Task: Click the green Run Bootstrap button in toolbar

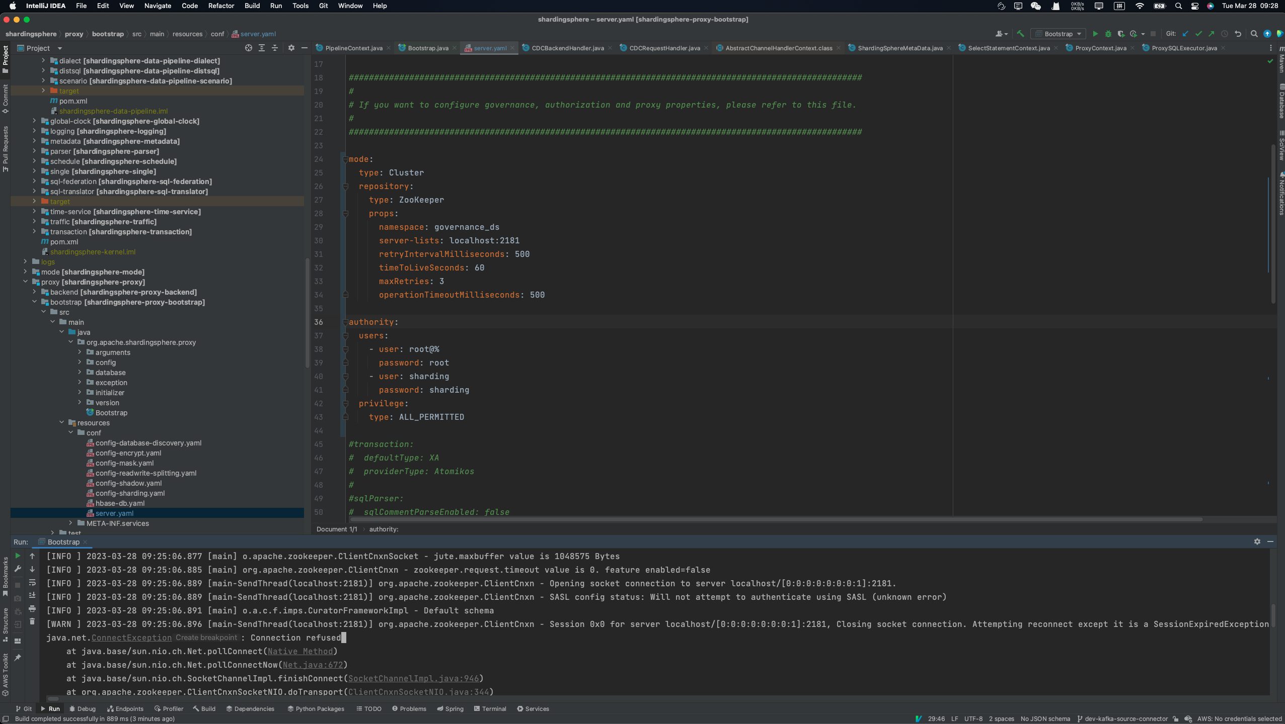Action: click(x=1095, y=34)
